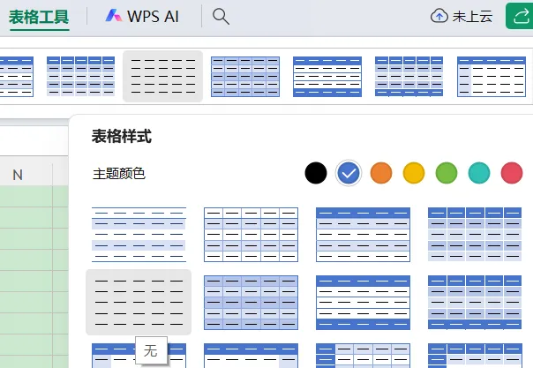This screenshot has width=533, height=368.
Task: Select green theme color
Action: [447, 173]
